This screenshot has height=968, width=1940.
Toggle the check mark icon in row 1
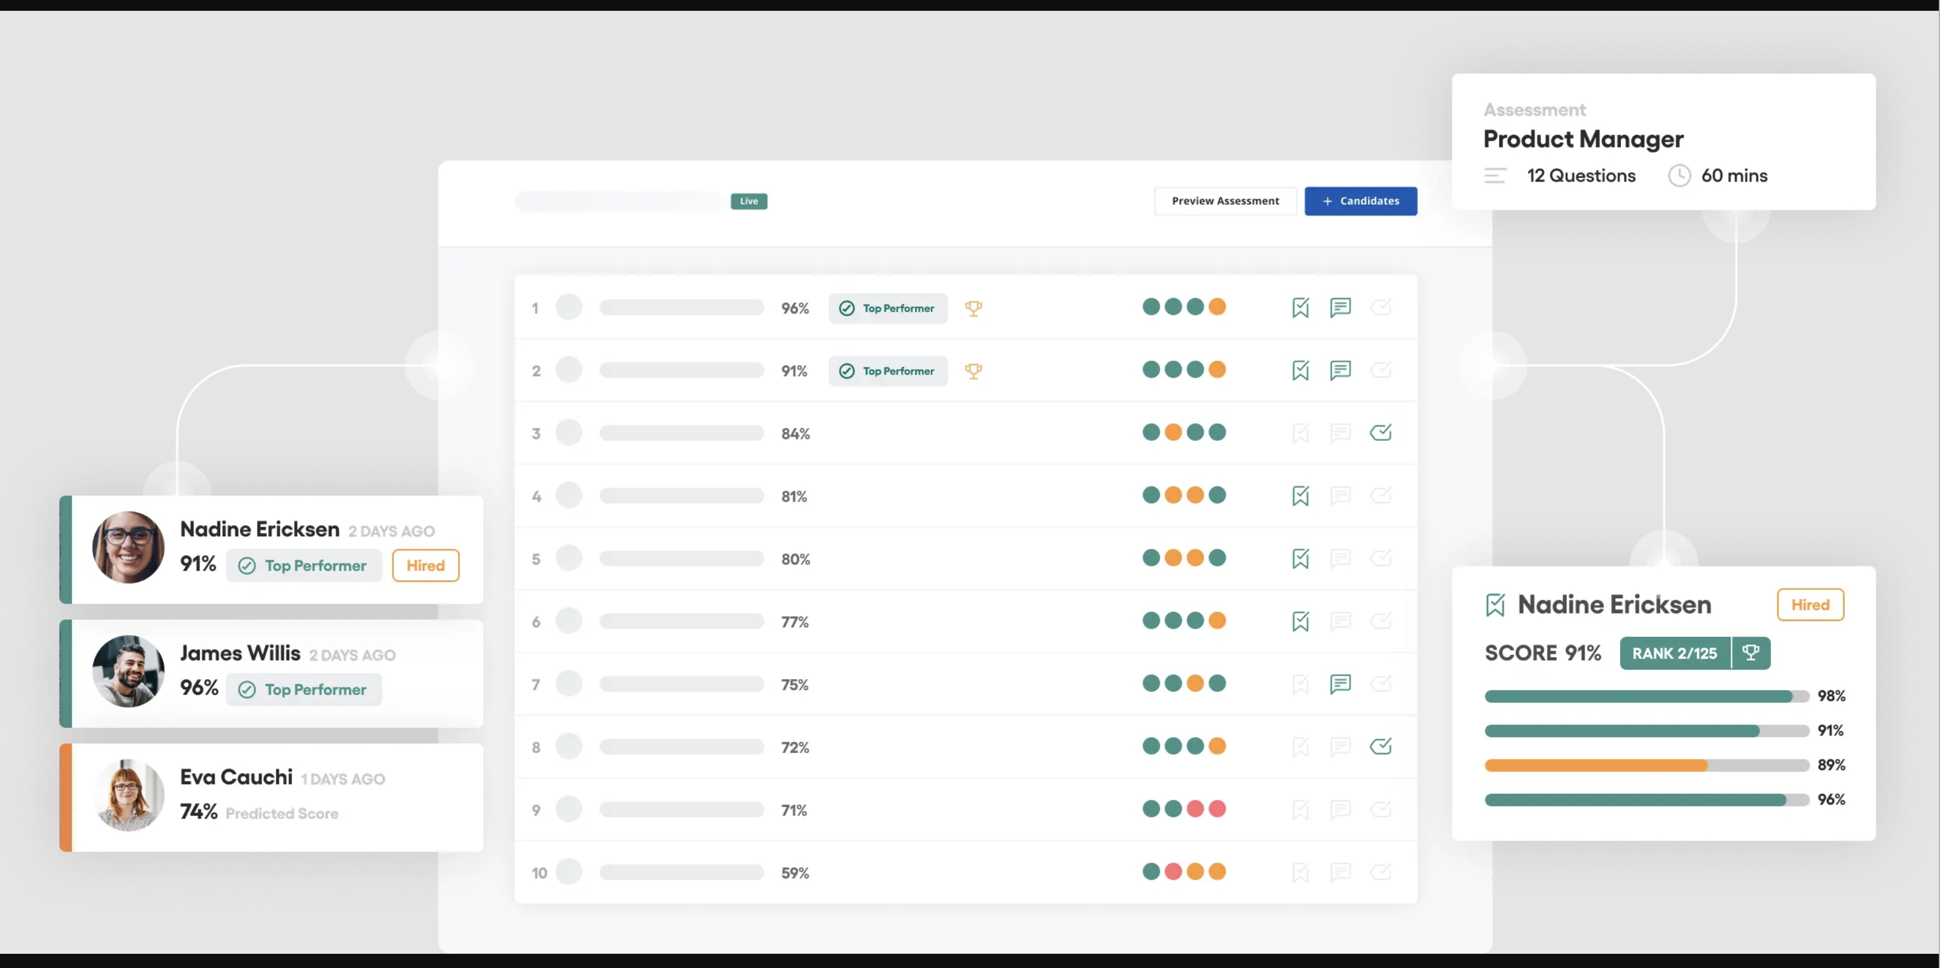click(1381, 307)
